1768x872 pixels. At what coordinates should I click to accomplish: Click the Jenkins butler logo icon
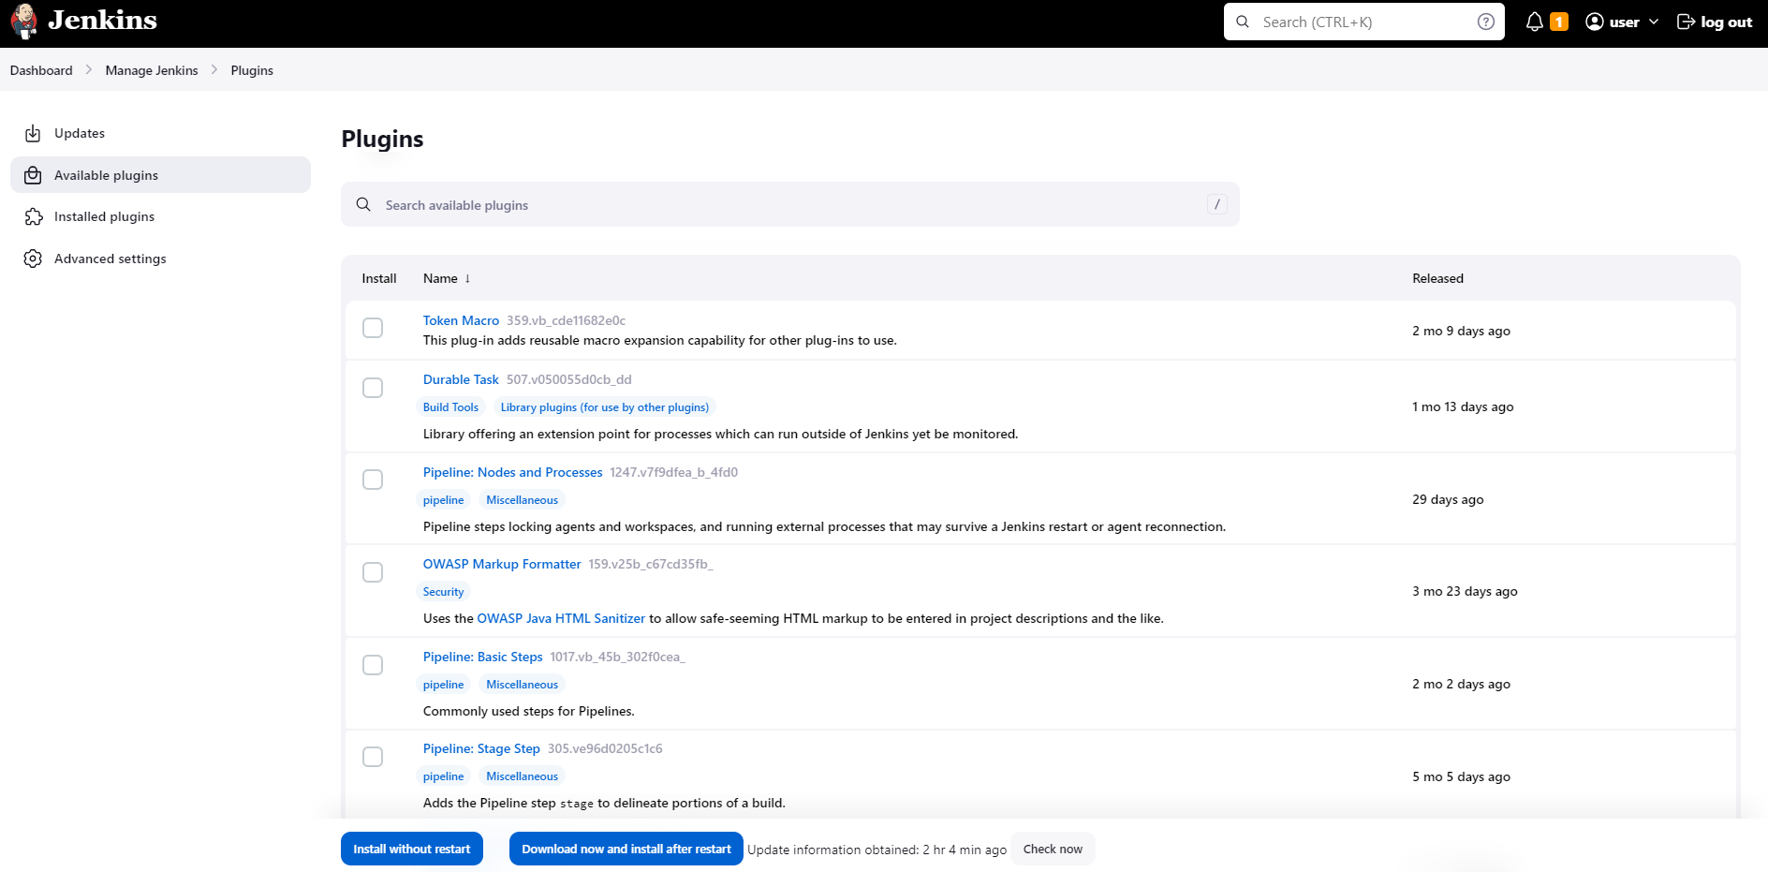24,22
